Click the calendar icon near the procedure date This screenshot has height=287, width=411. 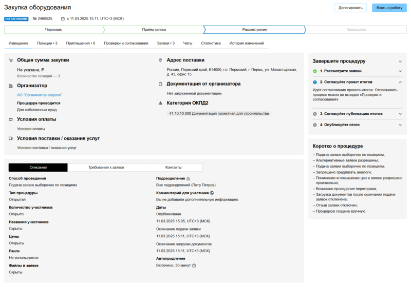pos(63,18)
